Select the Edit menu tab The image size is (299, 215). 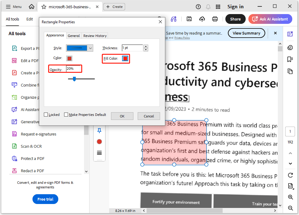[29, 19]
